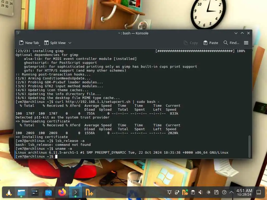Open the clipboard tray icon

tap(193, 192)
